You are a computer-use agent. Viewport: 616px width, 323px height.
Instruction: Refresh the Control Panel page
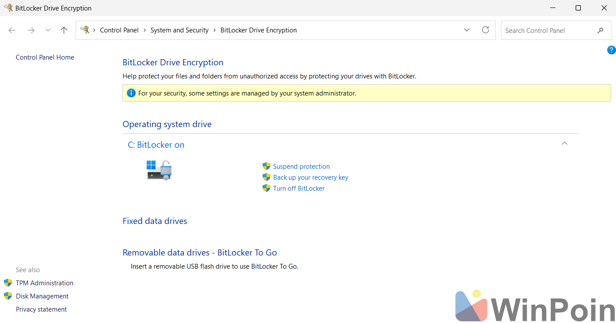[486, 30]
